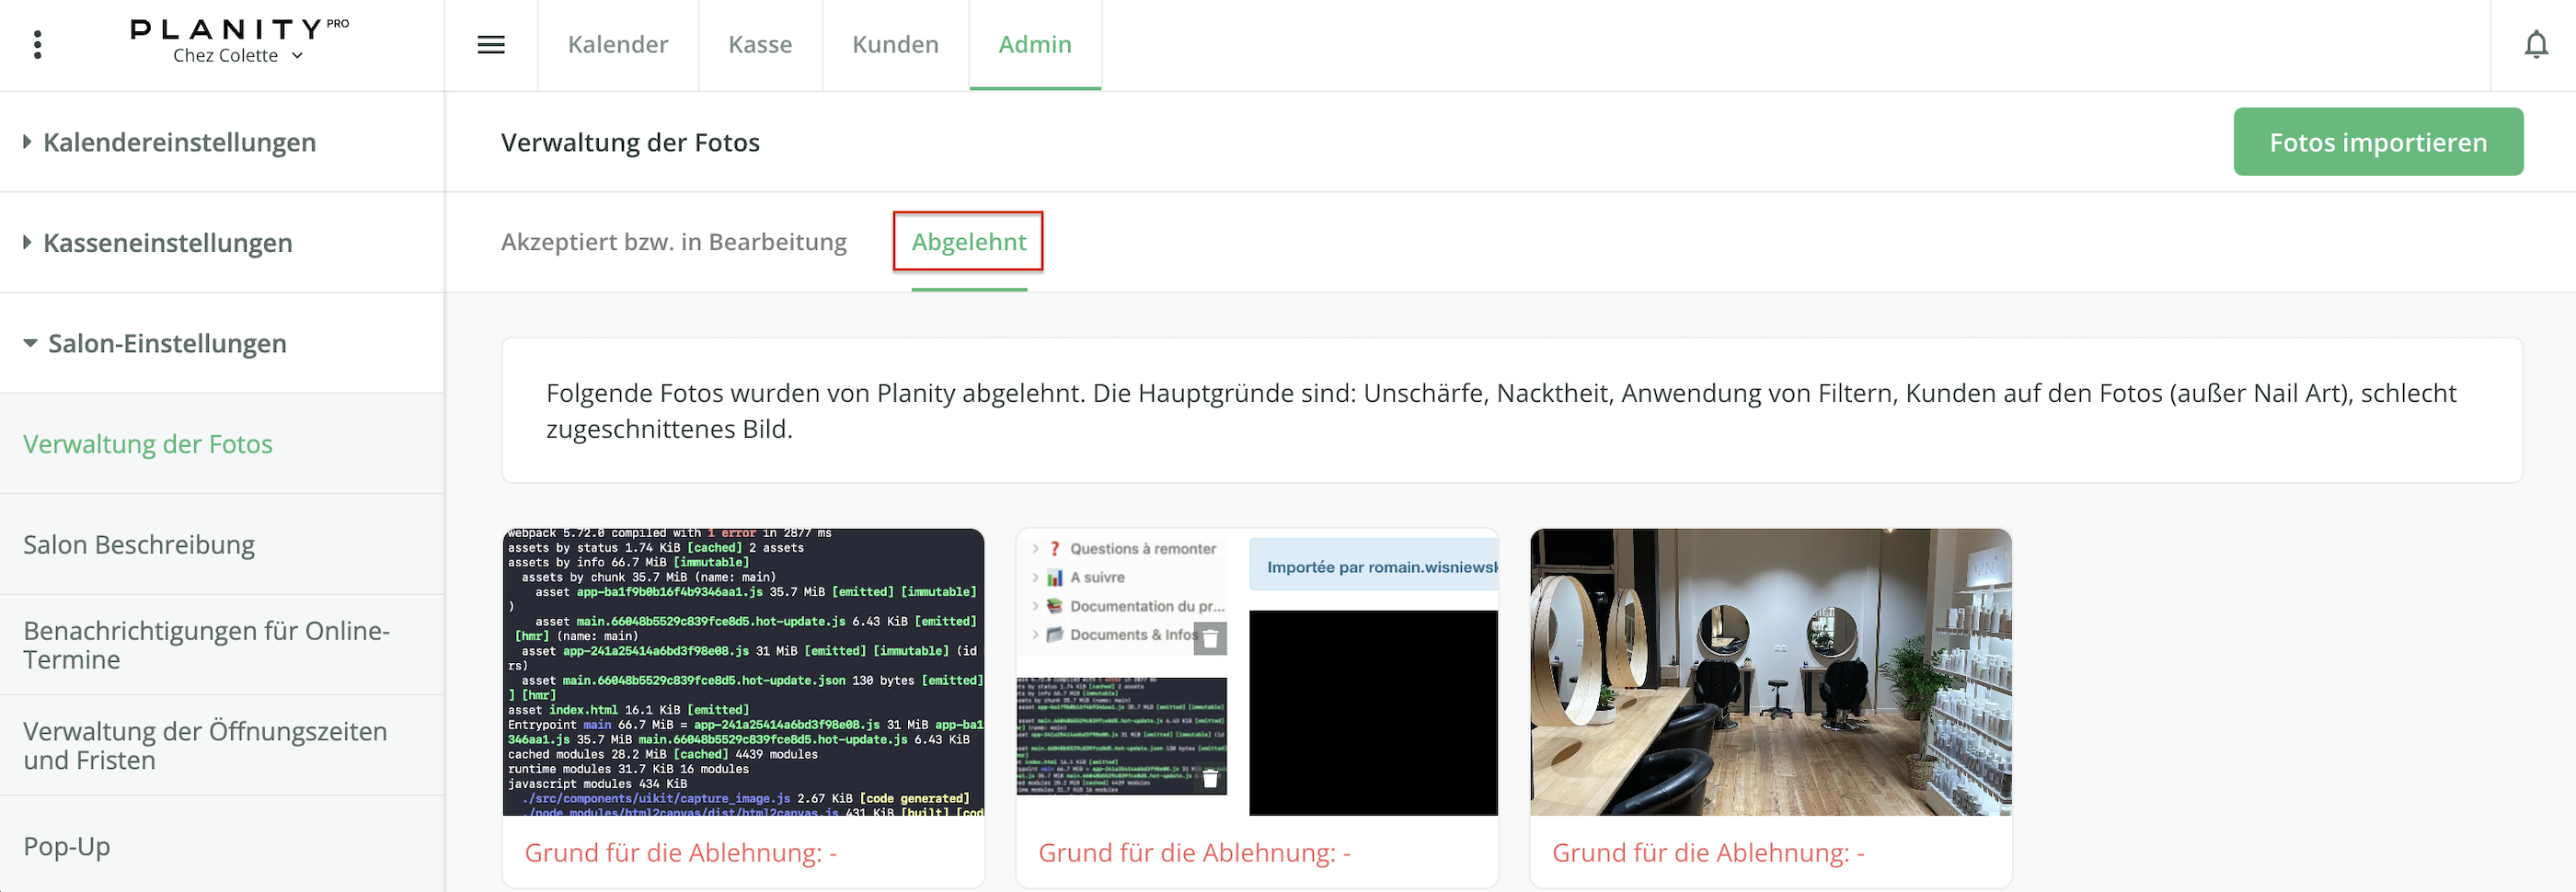
Task: Open the Kunden tab
Action: pyautogui.click(x=895, y=45)
